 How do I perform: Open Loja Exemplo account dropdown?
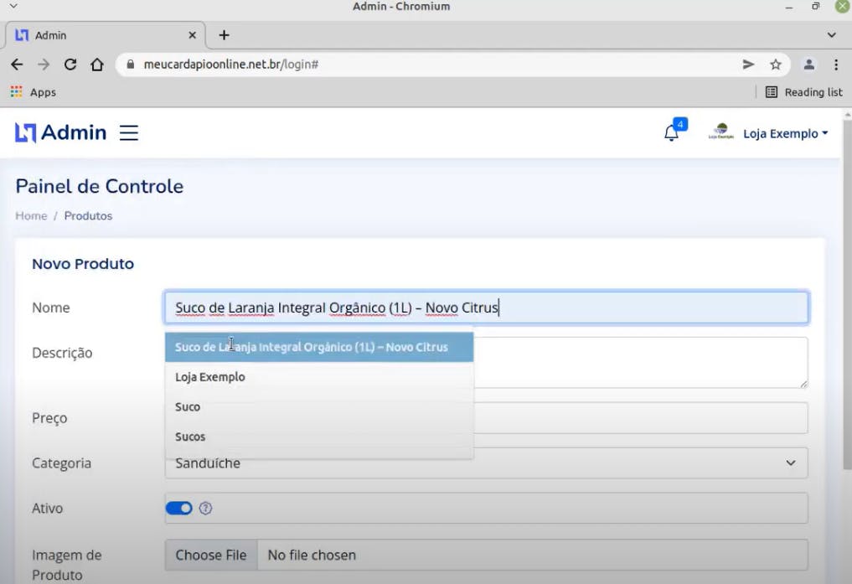point(785,133)
